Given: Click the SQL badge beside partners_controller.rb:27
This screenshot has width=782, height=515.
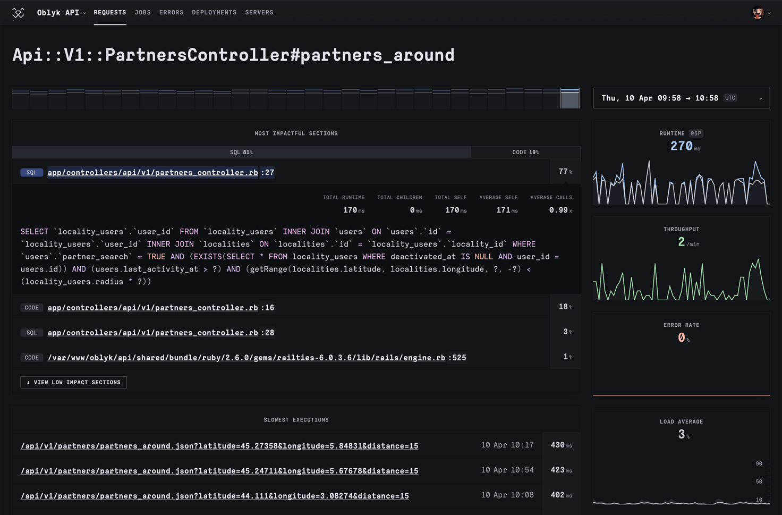Looking at the screenshot, I should (31, 172).
